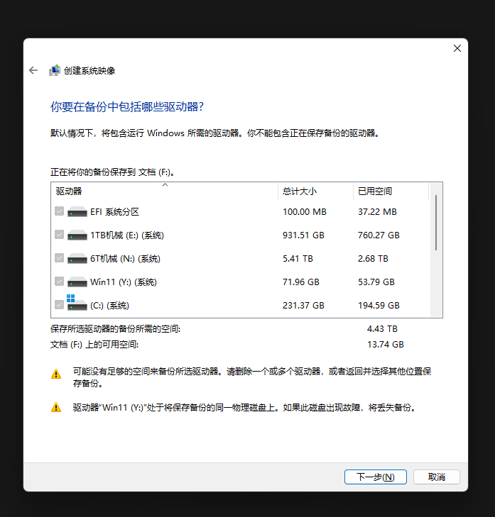This screenshot has height=517, width=495.
Task: Click the 取消 button
Action: click(437, 477)
